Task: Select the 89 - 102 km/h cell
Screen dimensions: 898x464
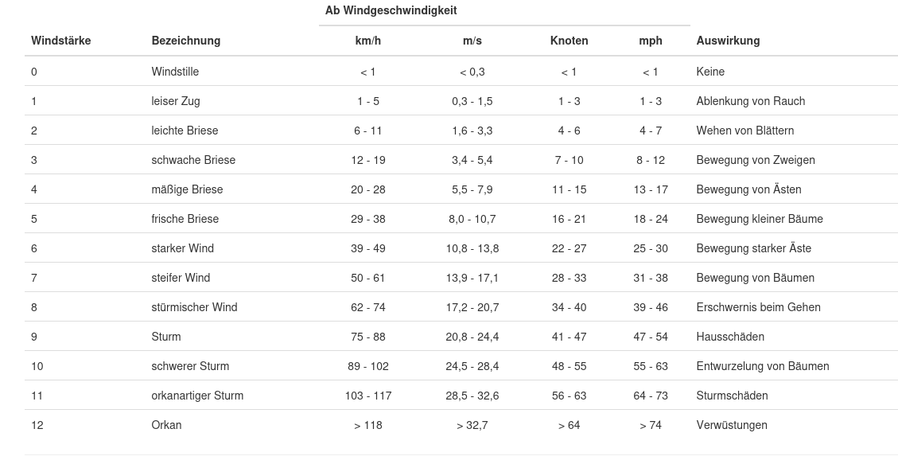Action: pyautogui.click(x=367, y=366)
